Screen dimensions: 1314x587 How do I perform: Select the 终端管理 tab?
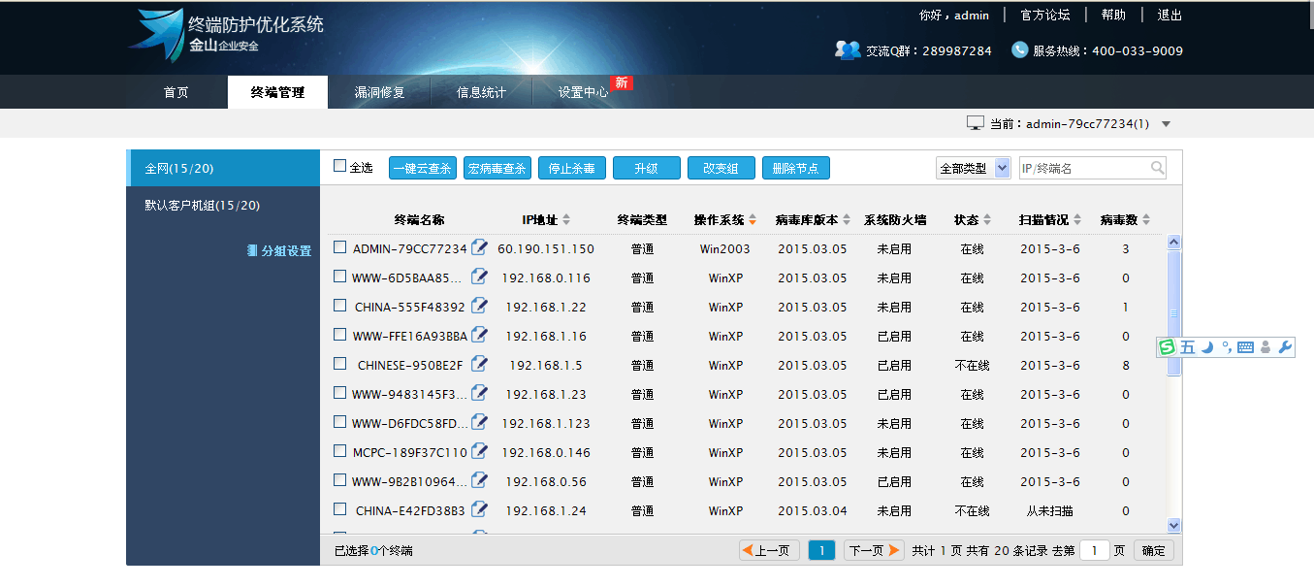[277, 92]
